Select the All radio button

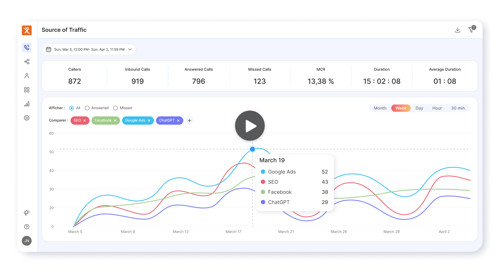[x=72, y=108]
